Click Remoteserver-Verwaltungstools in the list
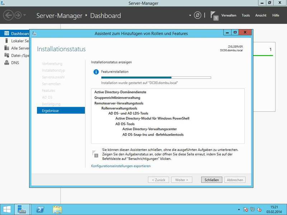Image resolution: width=287 pixels, height=215 pixels. tap(119, 103)
